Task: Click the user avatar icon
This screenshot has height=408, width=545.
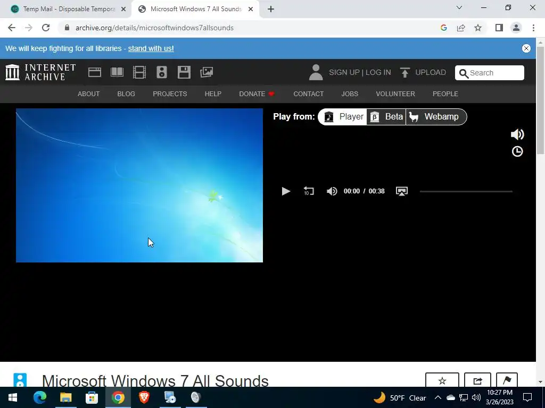Action: click(316, 72)
